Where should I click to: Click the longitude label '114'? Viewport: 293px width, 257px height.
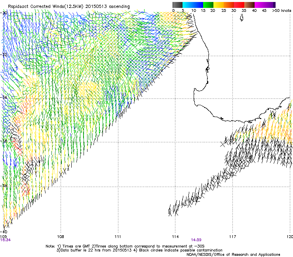(175, 237)
